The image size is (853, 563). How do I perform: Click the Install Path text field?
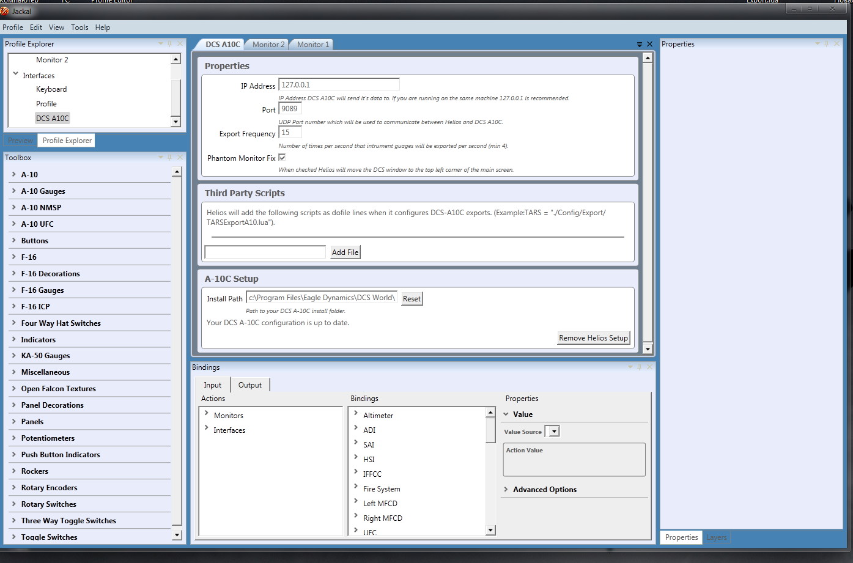322,298
